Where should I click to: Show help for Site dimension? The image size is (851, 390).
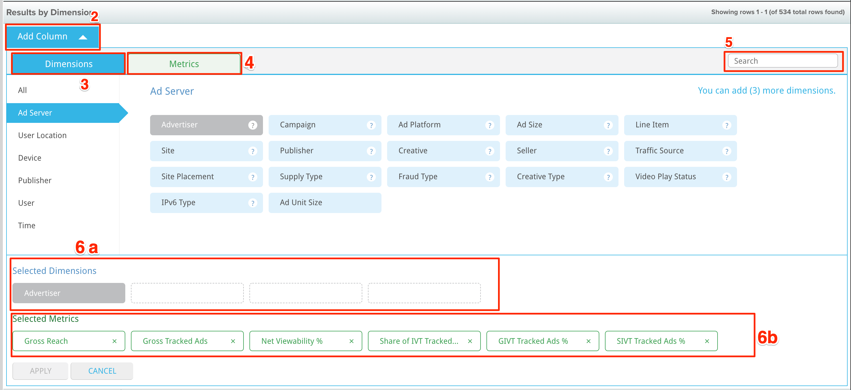252,151
